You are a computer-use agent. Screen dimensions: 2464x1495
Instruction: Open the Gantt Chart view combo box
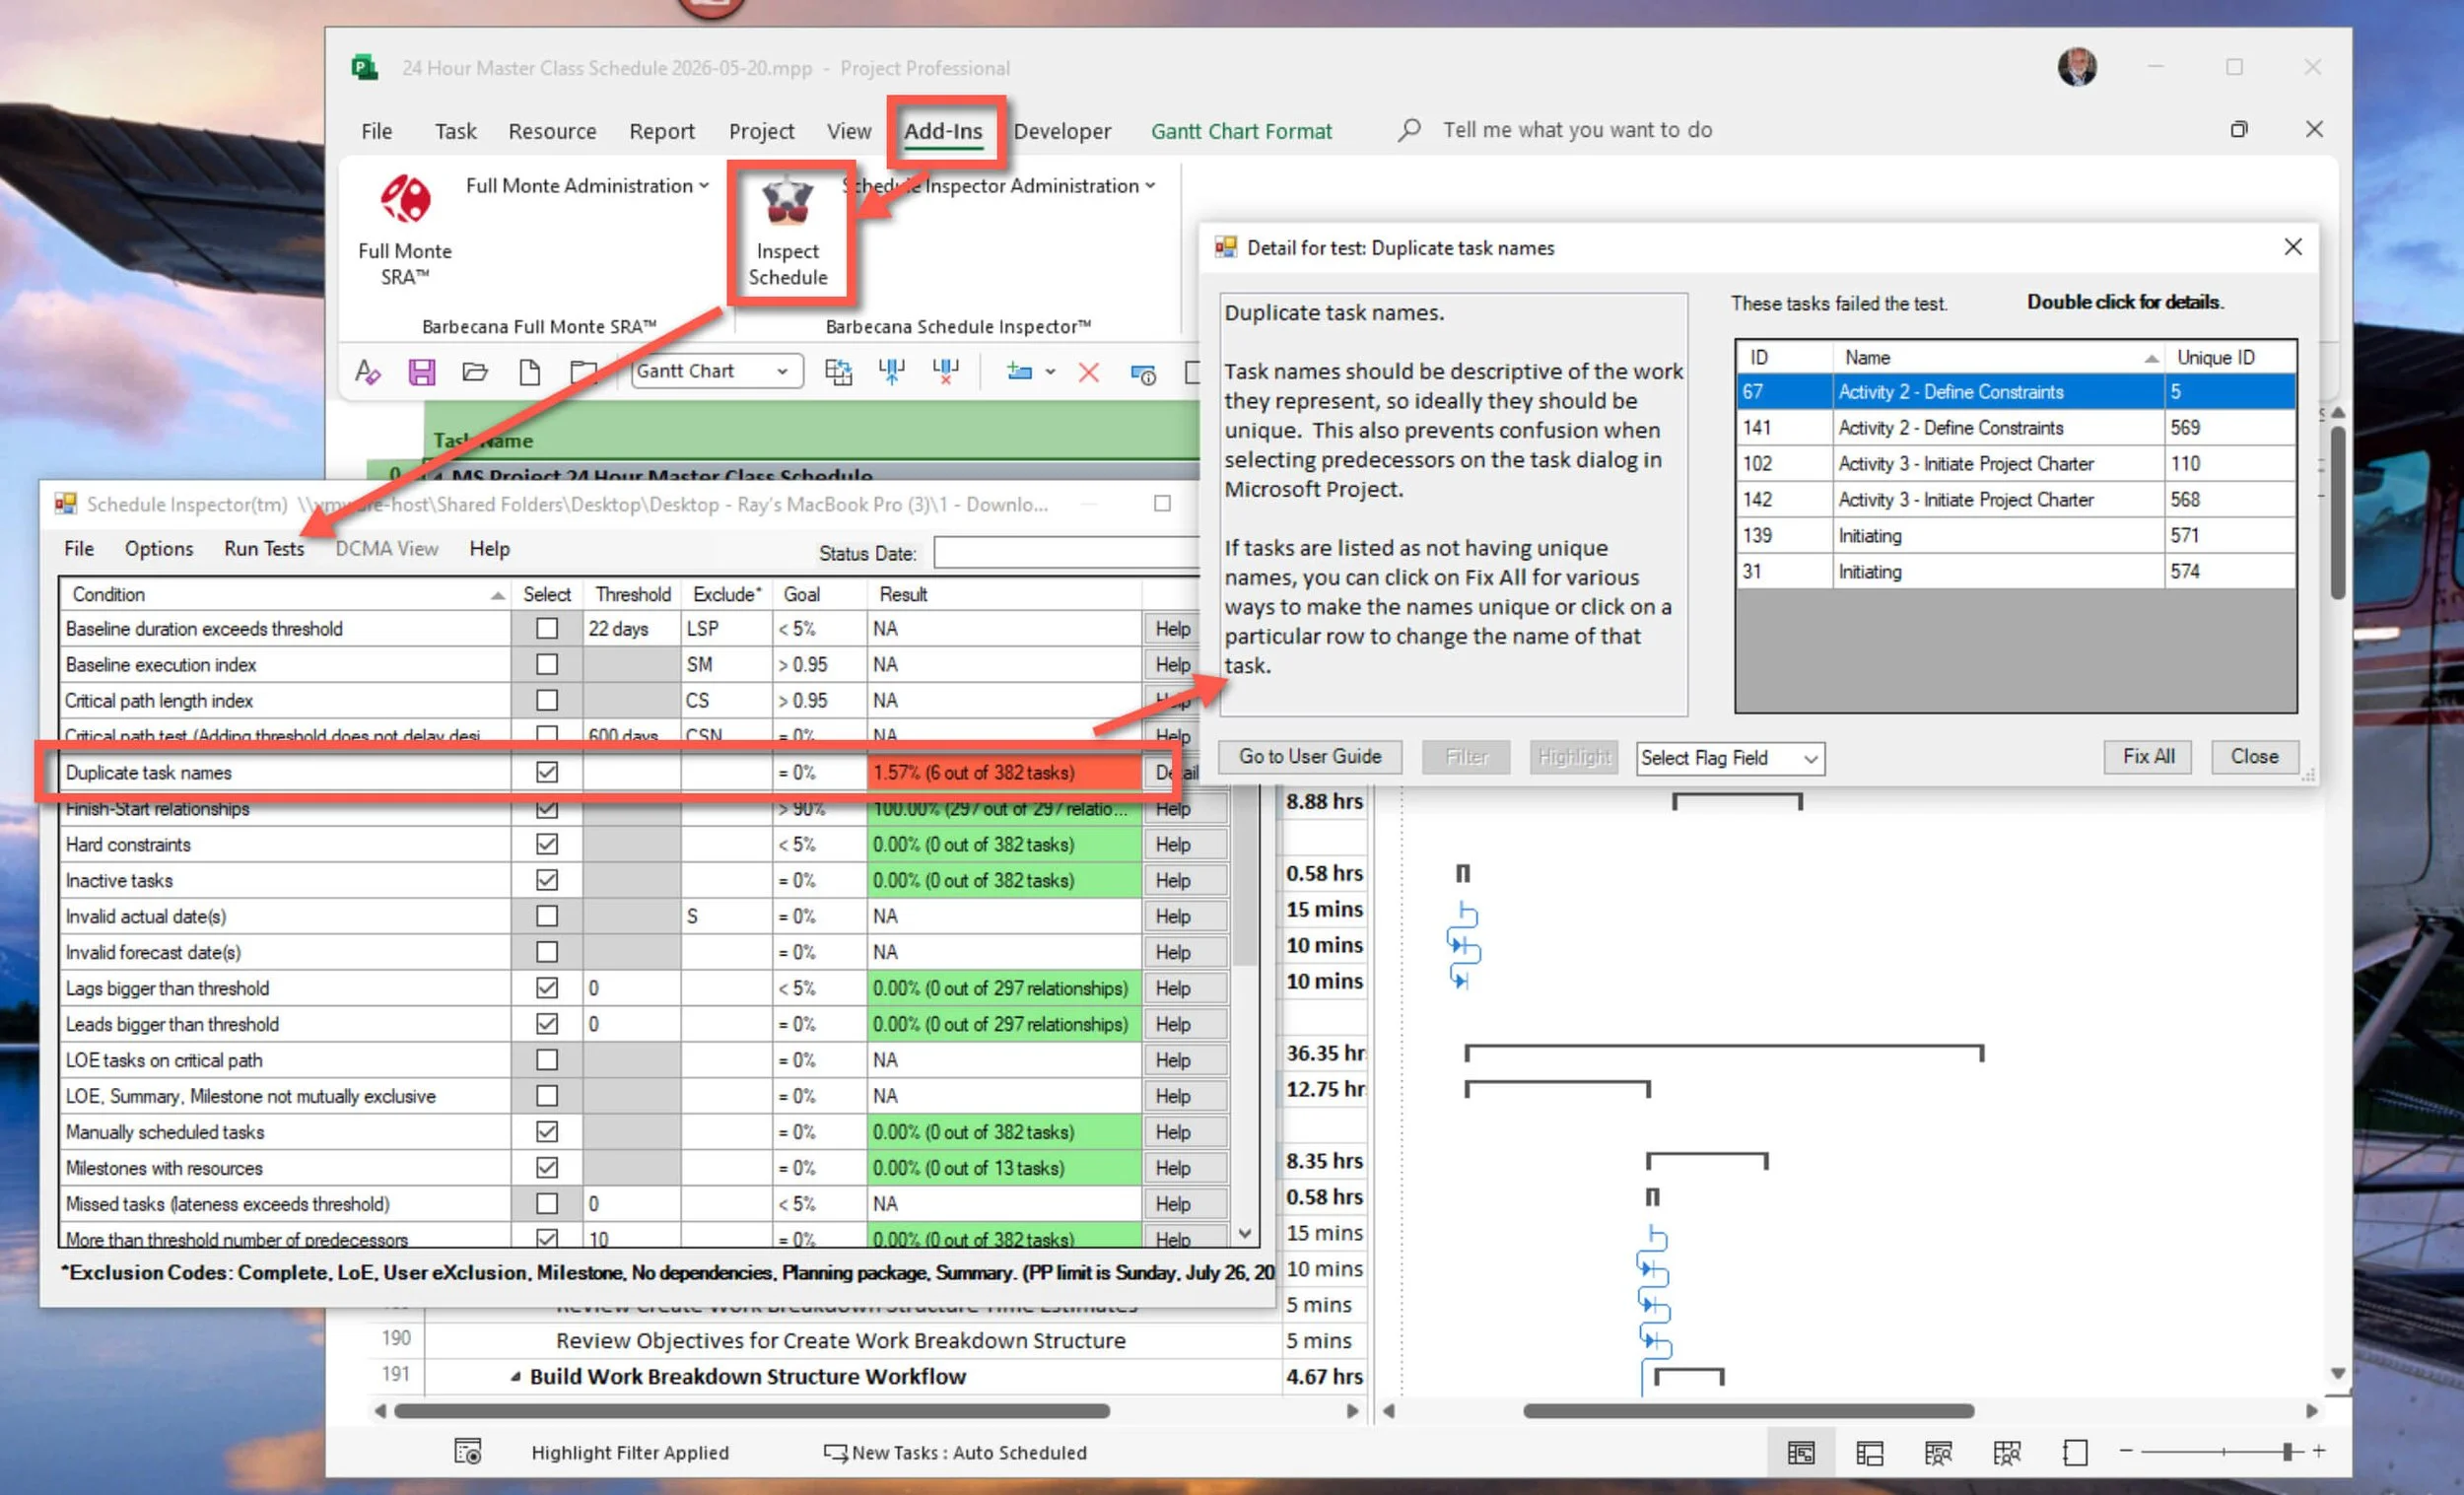click(x=716, y=371)
